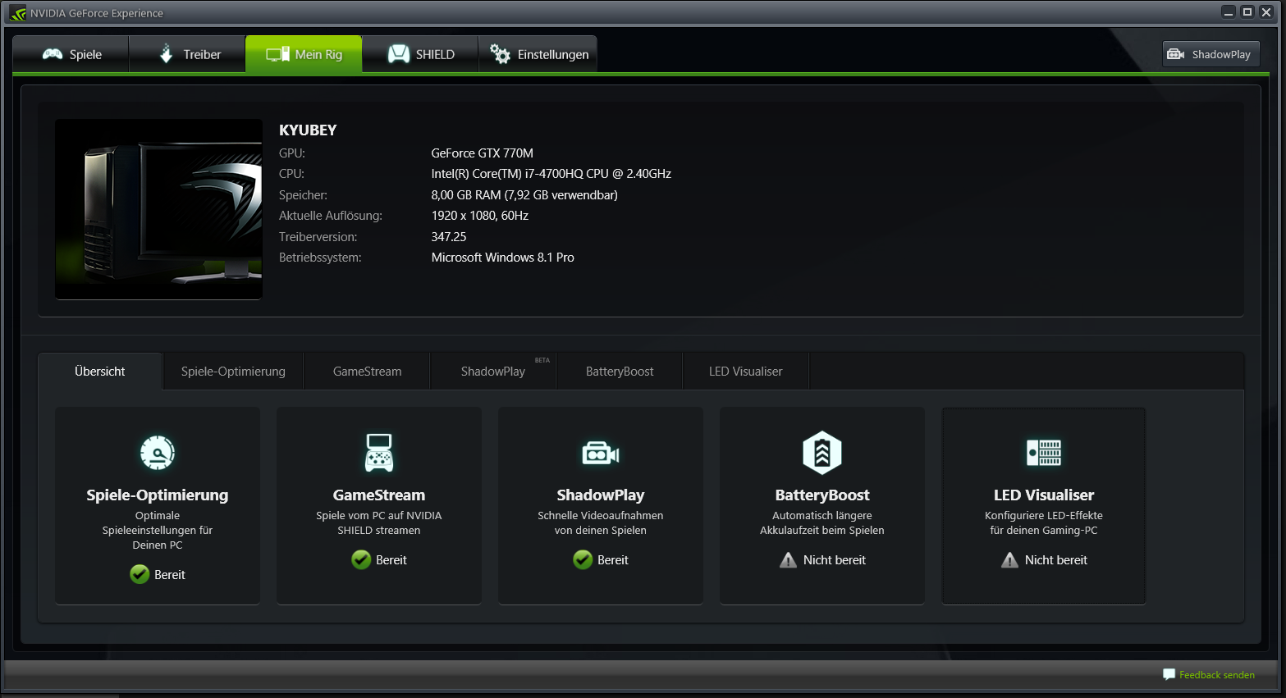This screenshot has width=1286, height=698.
Task: Select the Spiele-Optimierung sub-tab
Action: pyautogui.click(x=233, y=372)
